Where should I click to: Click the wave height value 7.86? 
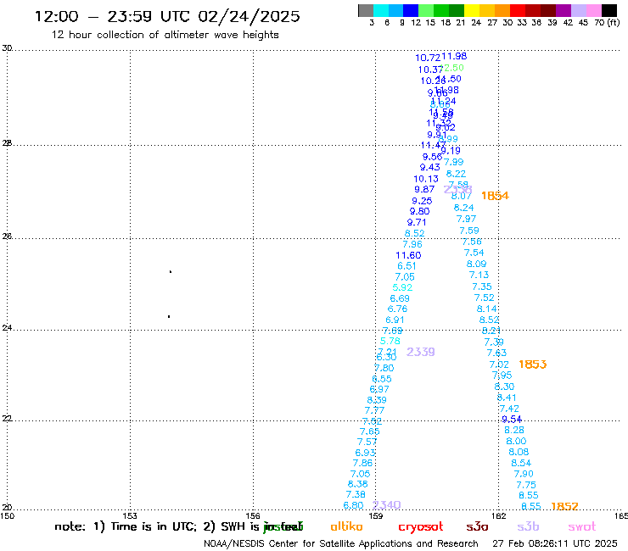coord(362,464)
